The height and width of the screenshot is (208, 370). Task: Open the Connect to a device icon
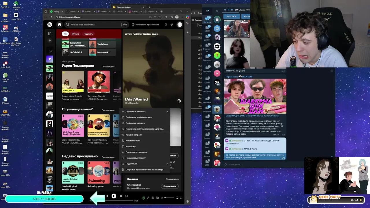[158, 198]
